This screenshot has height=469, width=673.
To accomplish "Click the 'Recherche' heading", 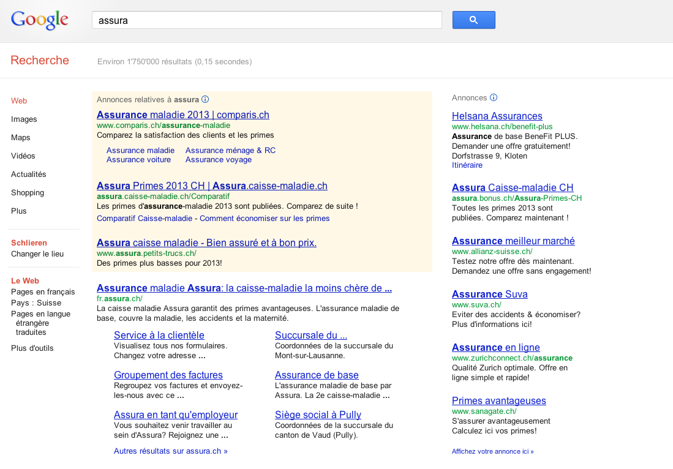I will [39, 60].
